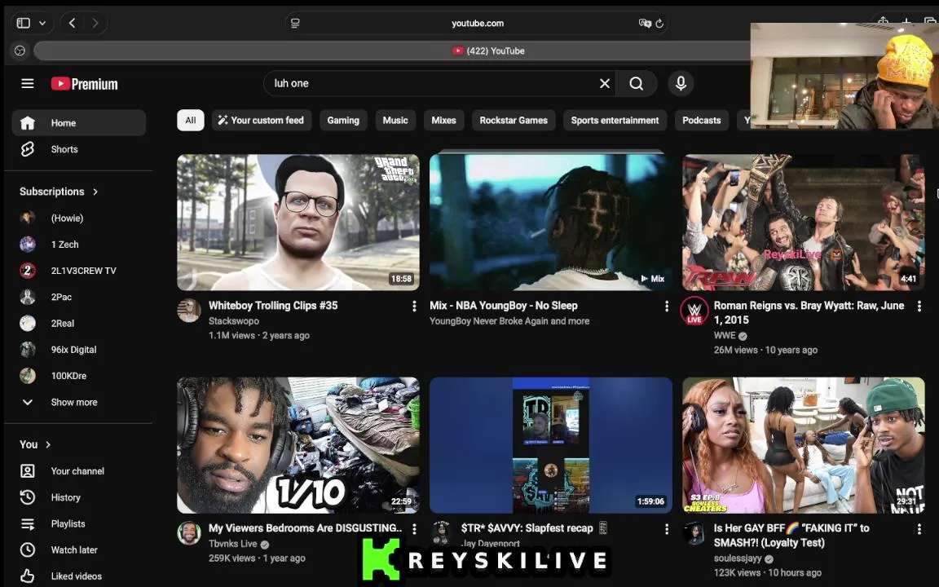Open the YouTube hamburger guide menu

[28, 84]
